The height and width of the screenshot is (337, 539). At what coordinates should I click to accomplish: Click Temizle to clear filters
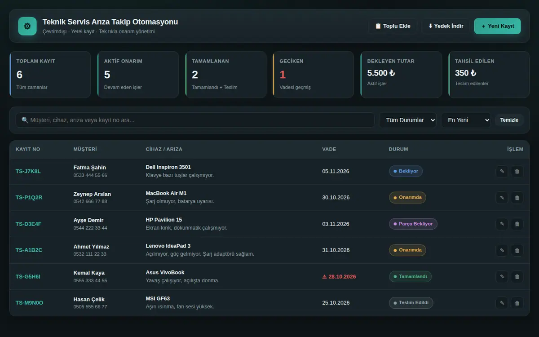click(x=509, y=120)
